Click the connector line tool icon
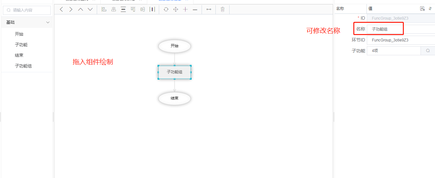This screenshot has height=178, width=435. coord(209,9)
